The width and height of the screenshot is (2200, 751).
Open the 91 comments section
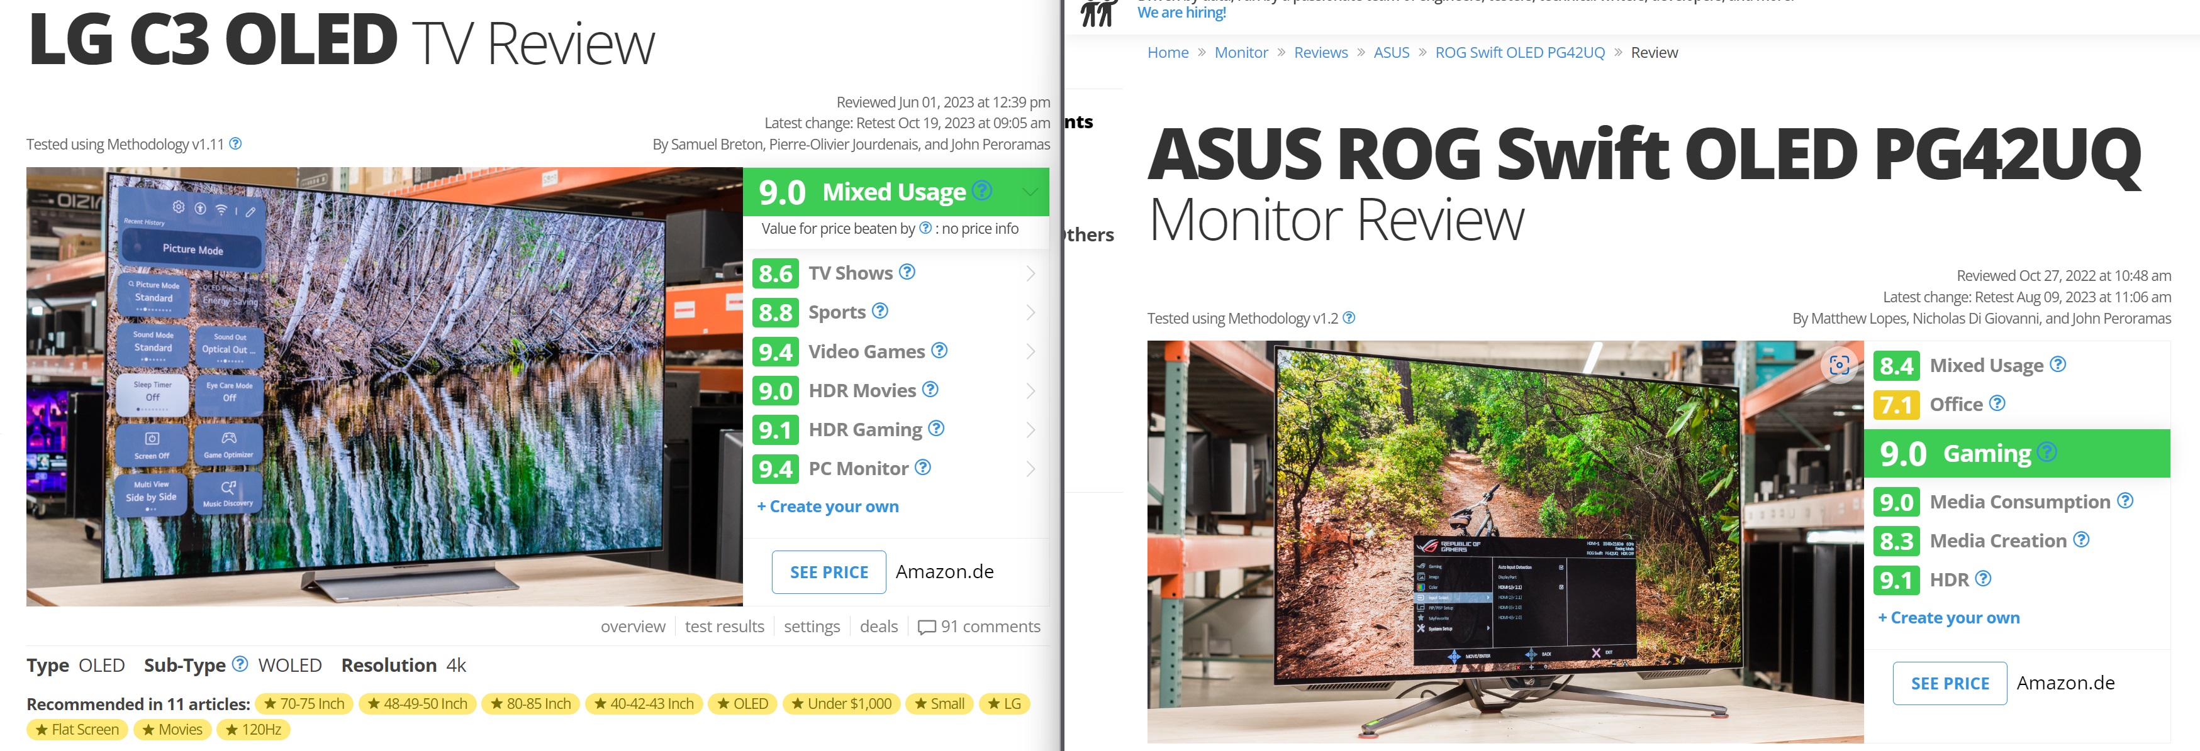tap(979, 627)
